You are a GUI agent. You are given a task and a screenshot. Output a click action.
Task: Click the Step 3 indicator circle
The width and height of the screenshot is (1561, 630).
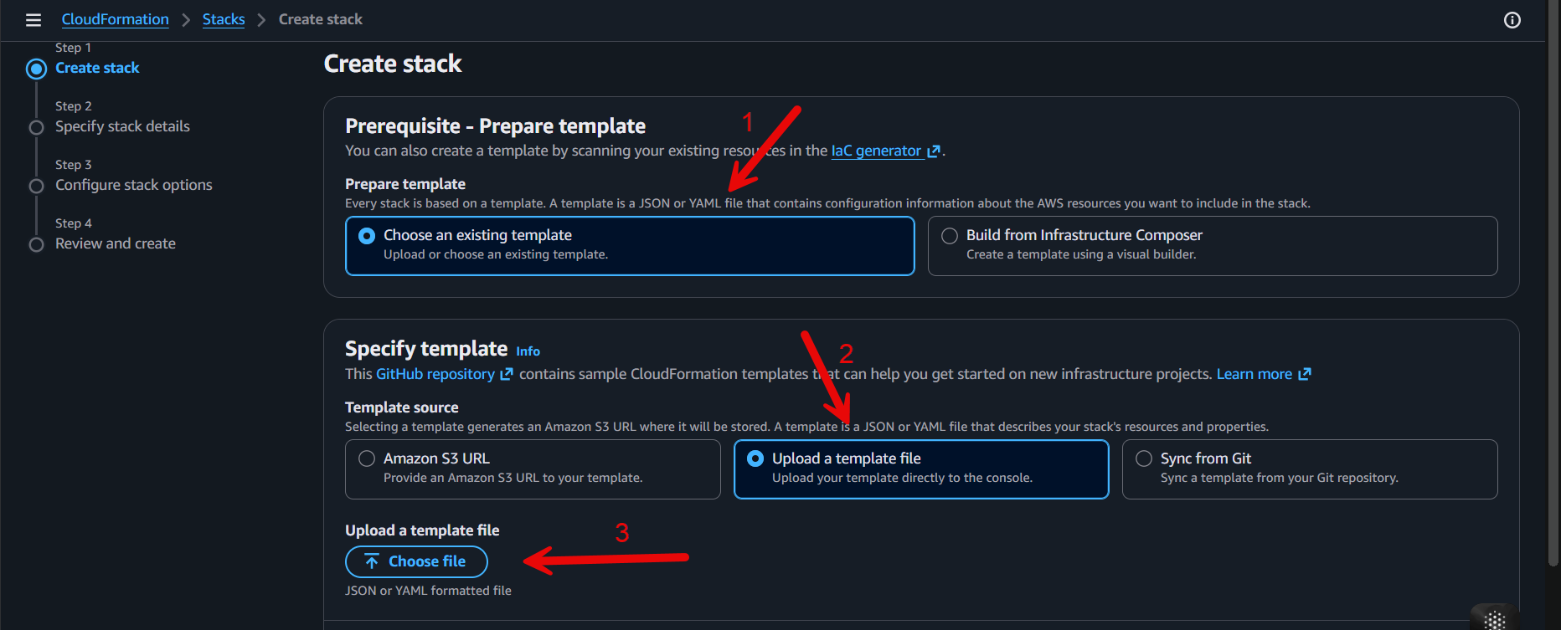(x=36, y=186)
